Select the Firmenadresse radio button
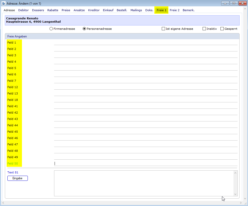The width and height of the screenshot is (248, 206). 51,29
